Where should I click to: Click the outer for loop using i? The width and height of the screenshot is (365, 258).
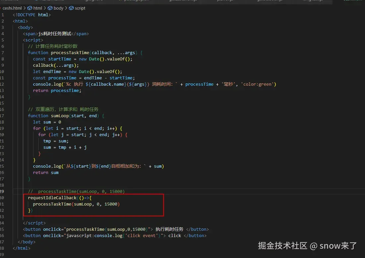(78, 129)
